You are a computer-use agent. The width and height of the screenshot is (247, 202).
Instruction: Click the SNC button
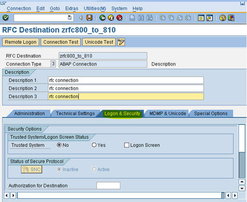click(x=31, y=169)
